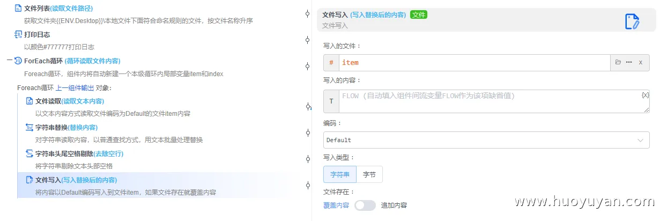This screenshot has height=221, width=660.
Task: Click the 文件列表 step icon
Action: [x=18, y=9]
